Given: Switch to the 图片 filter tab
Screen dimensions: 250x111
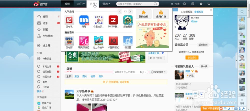Looking at the screenshot, I should click(85, 76).
